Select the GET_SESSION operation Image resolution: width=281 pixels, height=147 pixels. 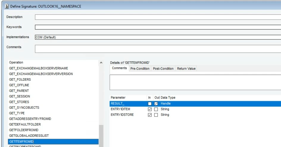coord(20,96)
